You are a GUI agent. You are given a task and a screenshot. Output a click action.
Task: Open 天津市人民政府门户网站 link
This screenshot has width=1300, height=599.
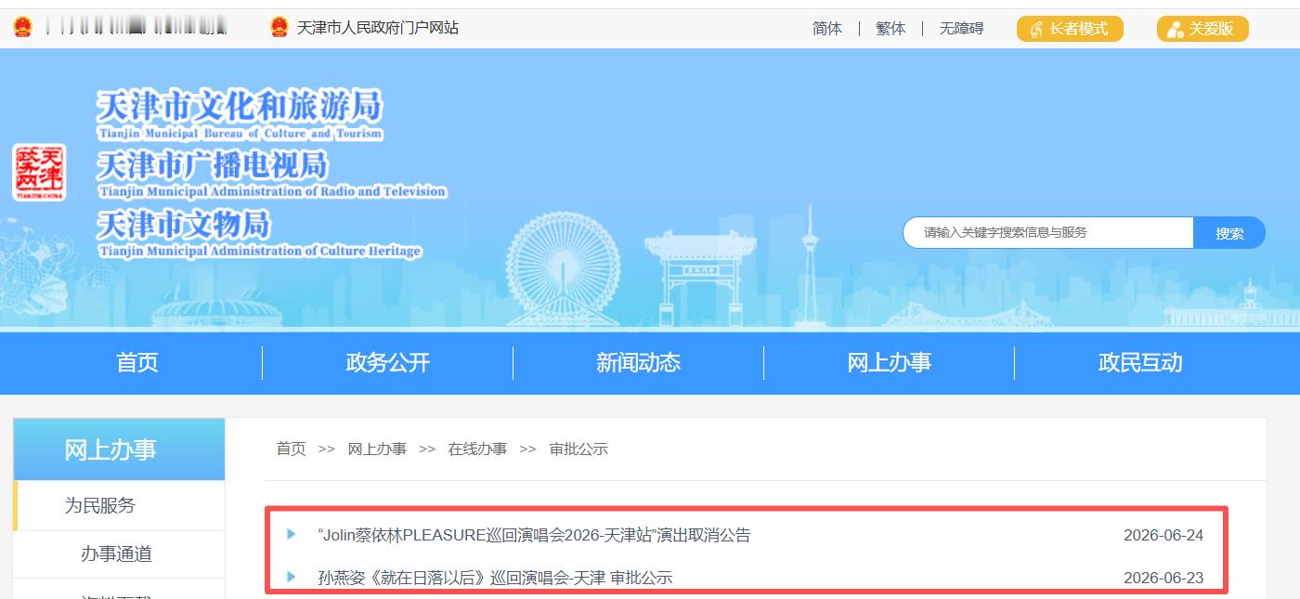[x=378, y=28]
